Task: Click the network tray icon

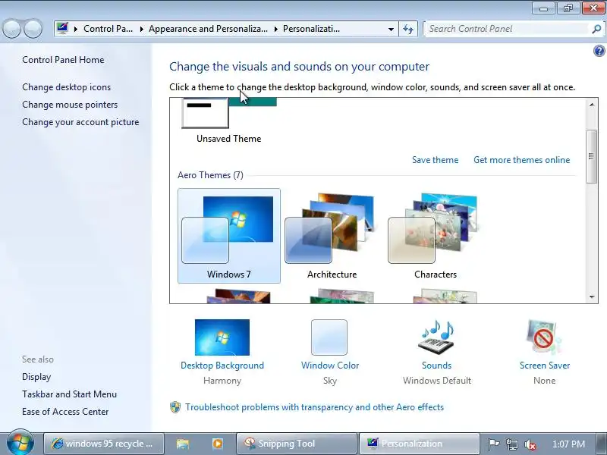Action: tap(511, 444)
